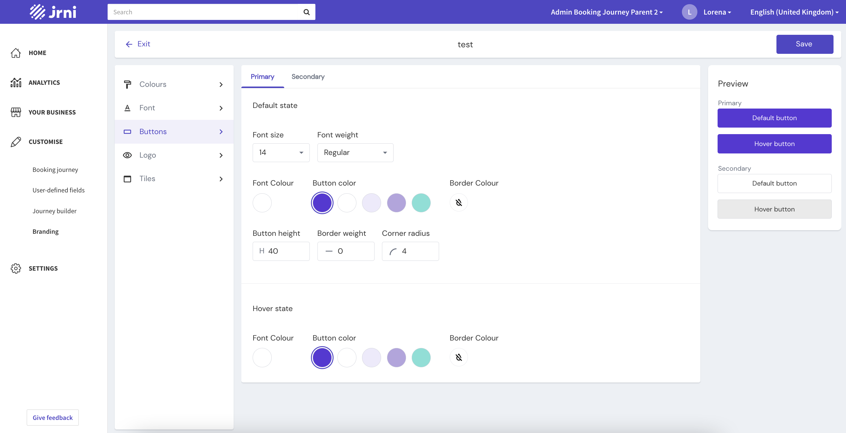The height and width of the screenshot is (433, 846).
Task: Click the Font letter A icon
Action: pos(128,108)
